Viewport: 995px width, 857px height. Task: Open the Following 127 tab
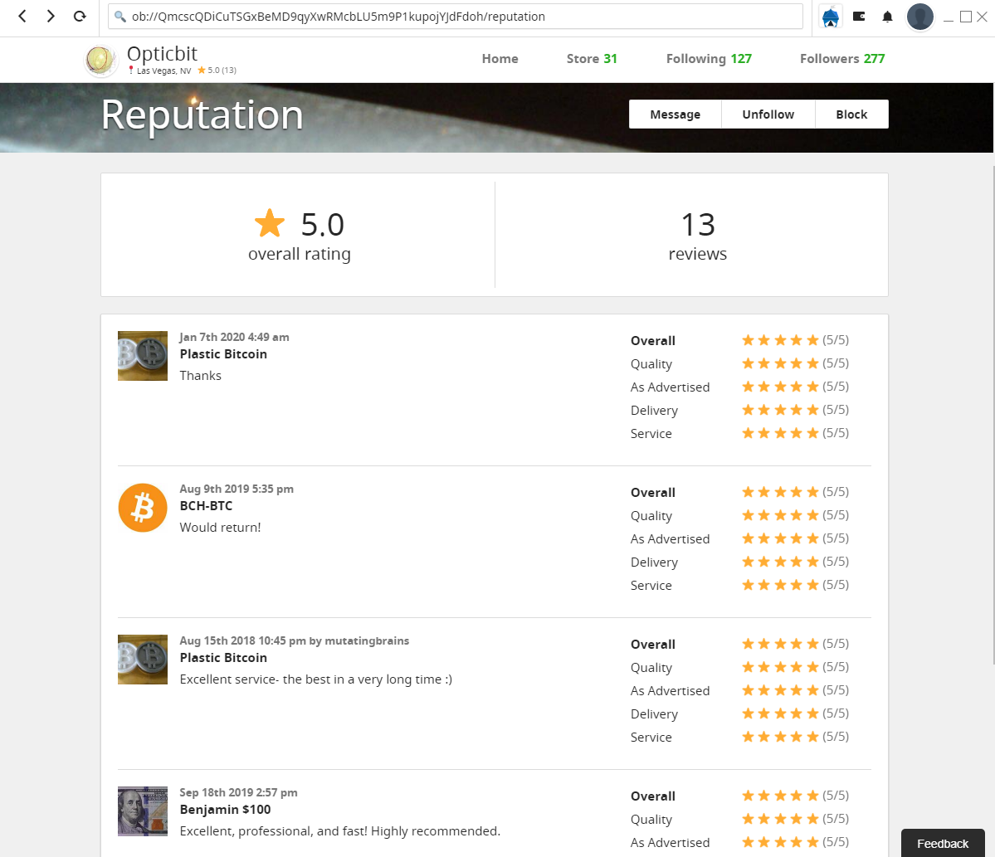(709, 59)
